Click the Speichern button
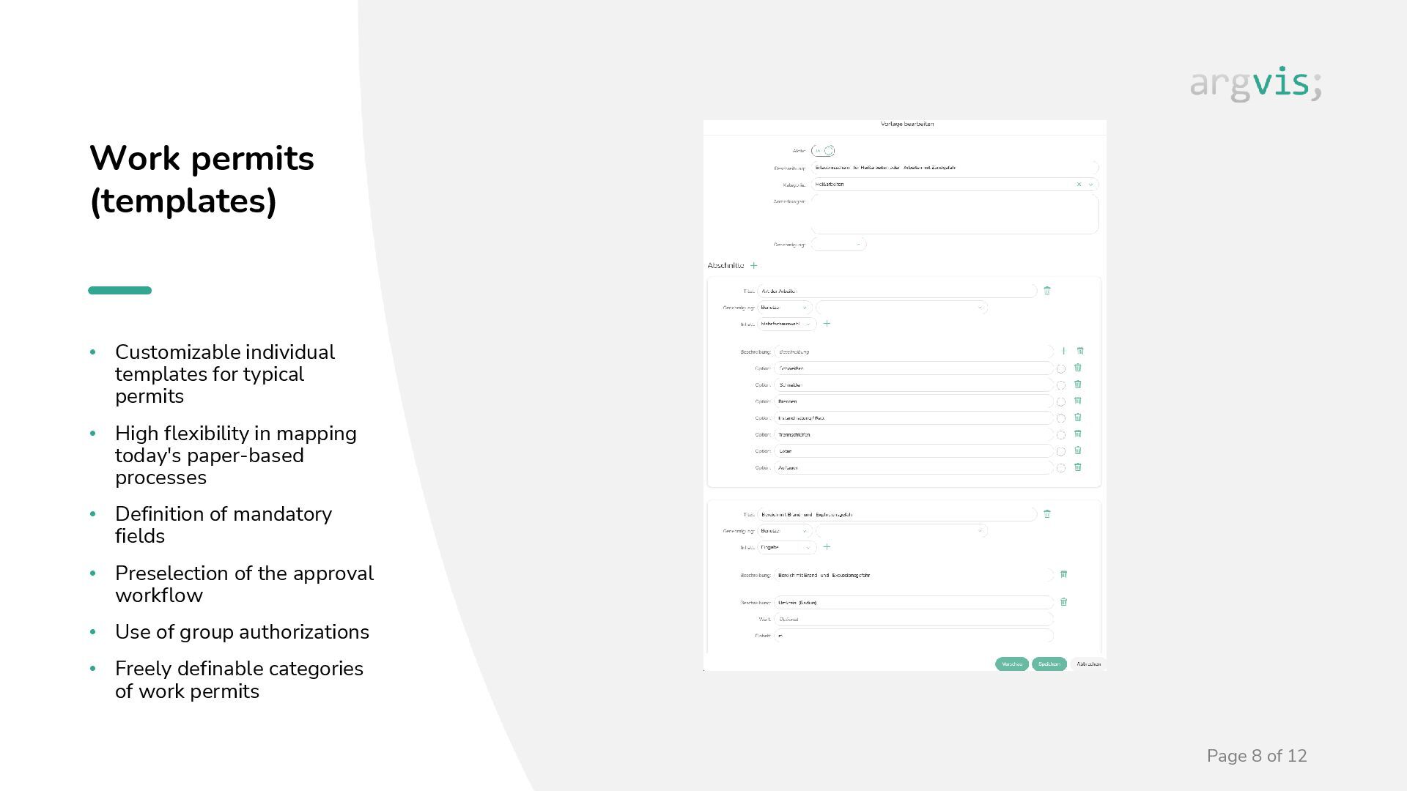The height and width of the screenshot is (791, 1407). coord(1049,664)
